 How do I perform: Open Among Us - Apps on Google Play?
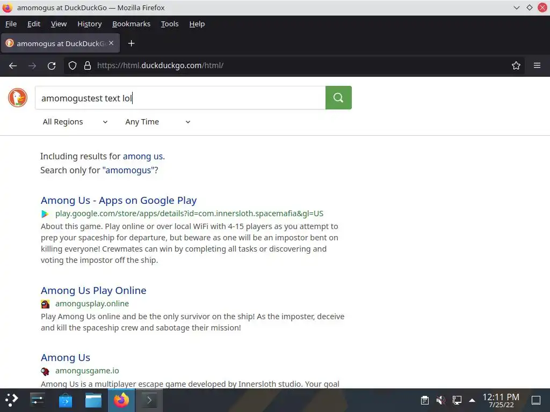click(x=119, y=201)
